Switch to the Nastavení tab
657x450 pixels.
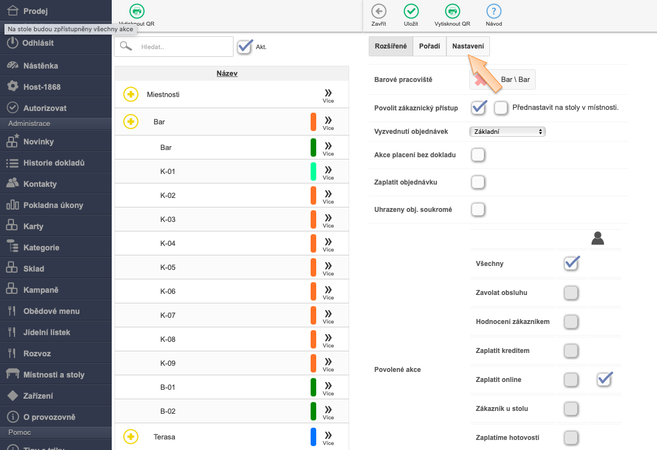pos(468,46)
